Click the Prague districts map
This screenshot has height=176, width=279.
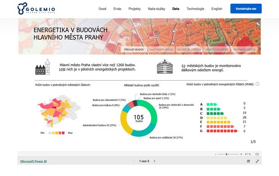point(58,111)
